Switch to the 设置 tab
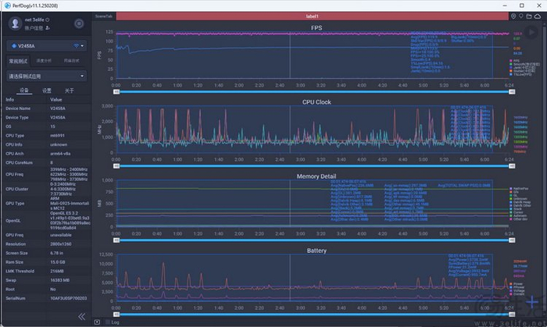The image size is (547, 327). [x=47, y=91]
